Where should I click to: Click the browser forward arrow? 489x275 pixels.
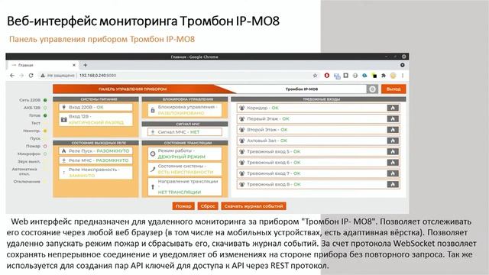[21, 76]
